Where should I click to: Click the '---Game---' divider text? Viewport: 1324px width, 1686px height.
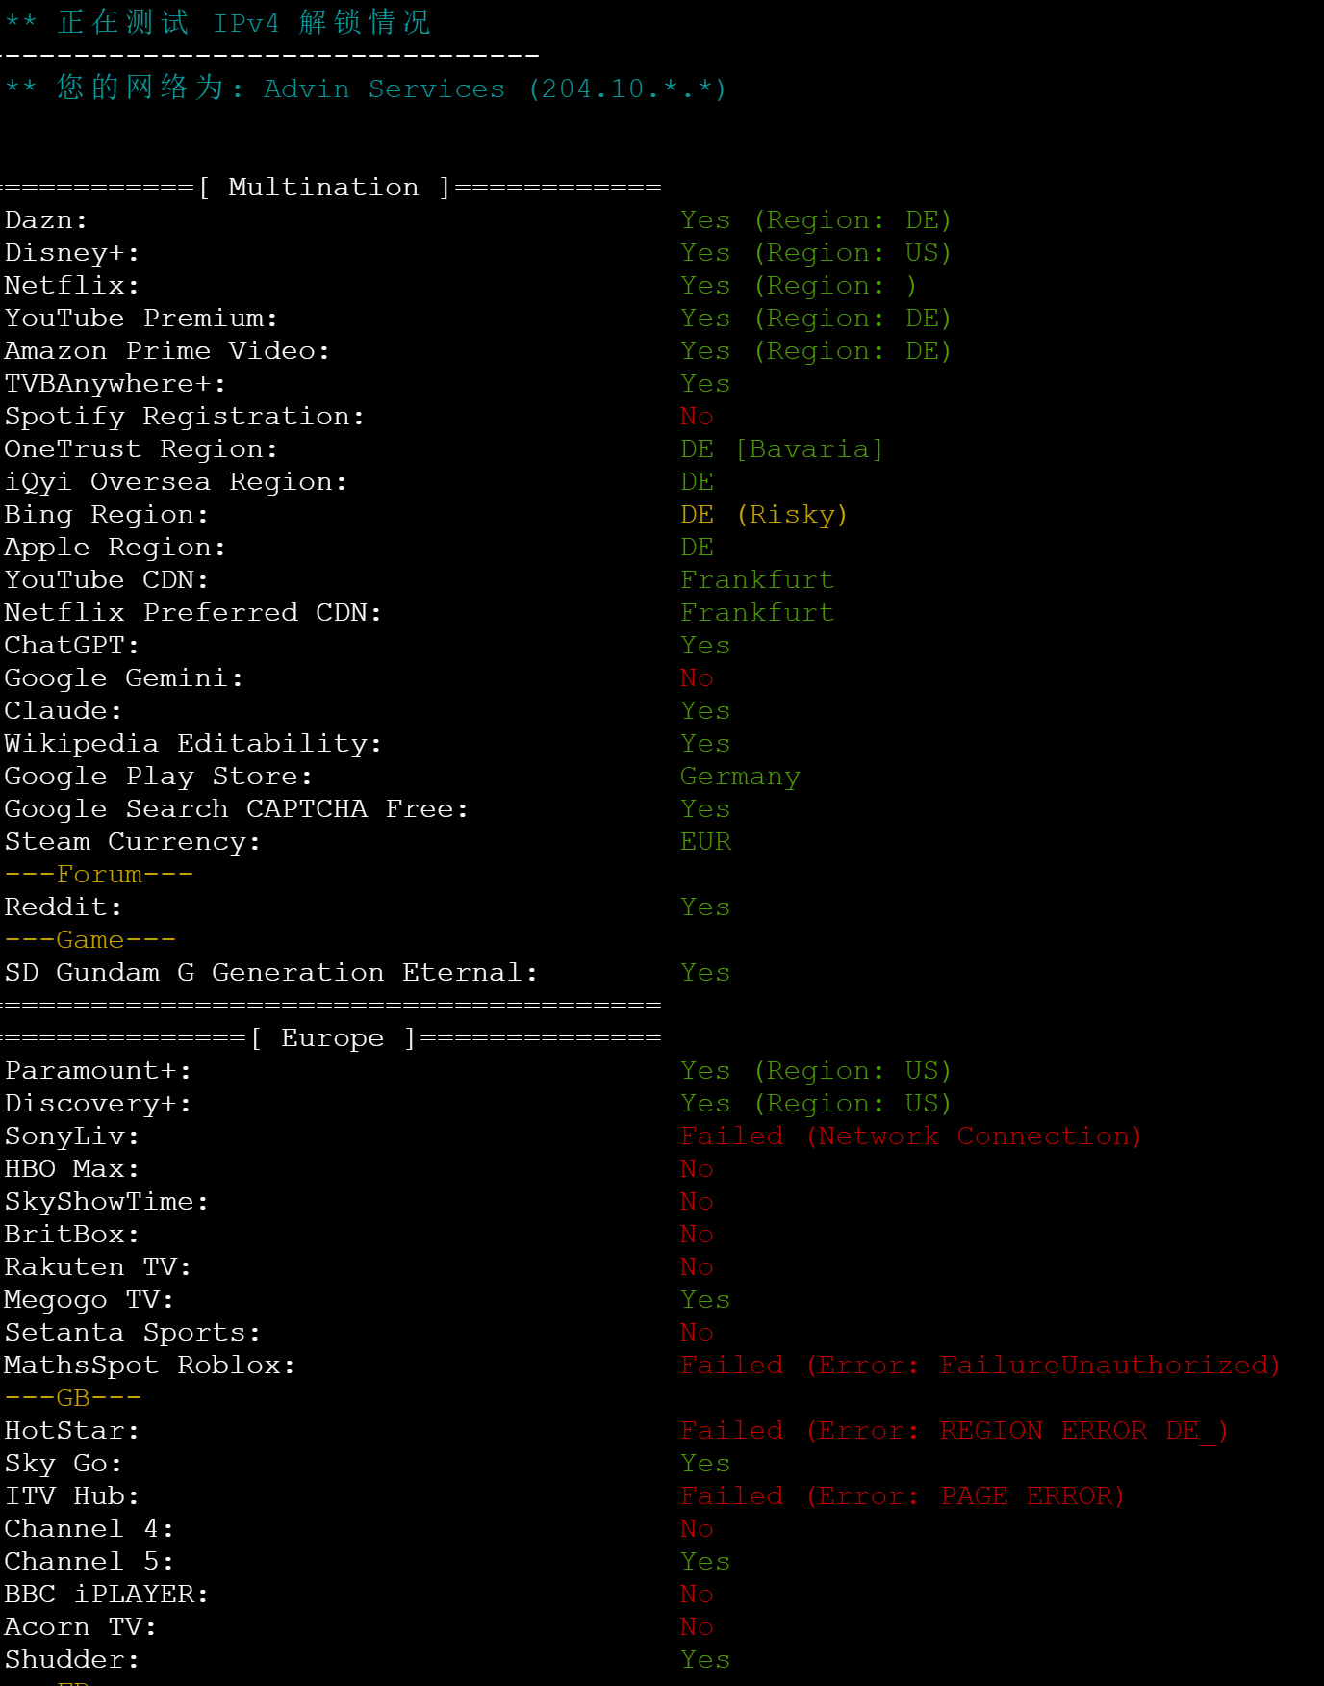point(90,940)
